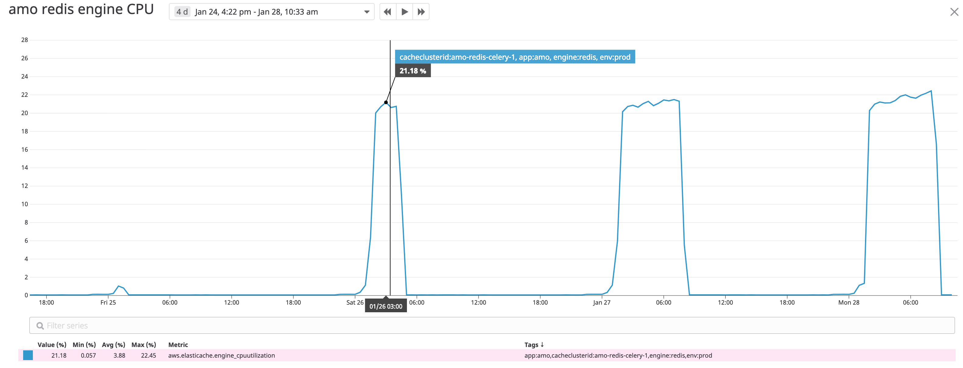Click the 'amo redis engine CPU' title
The height and width of the screenshot is (368, 963).
coord(81,9)
